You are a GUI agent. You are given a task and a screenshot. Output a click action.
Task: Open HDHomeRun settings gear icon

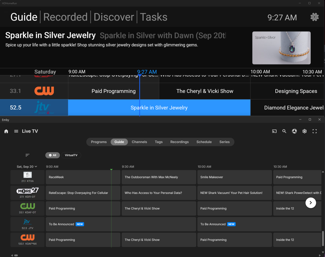click(x=314, y=17)
